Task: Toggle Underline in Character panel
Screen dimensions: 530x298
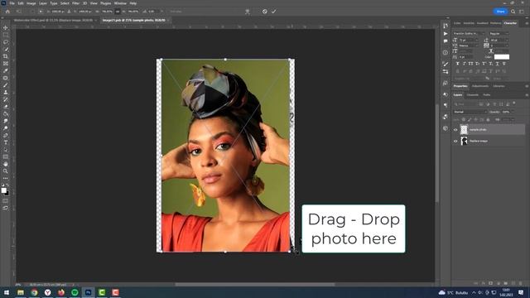Action: click(x=497, y=64)
